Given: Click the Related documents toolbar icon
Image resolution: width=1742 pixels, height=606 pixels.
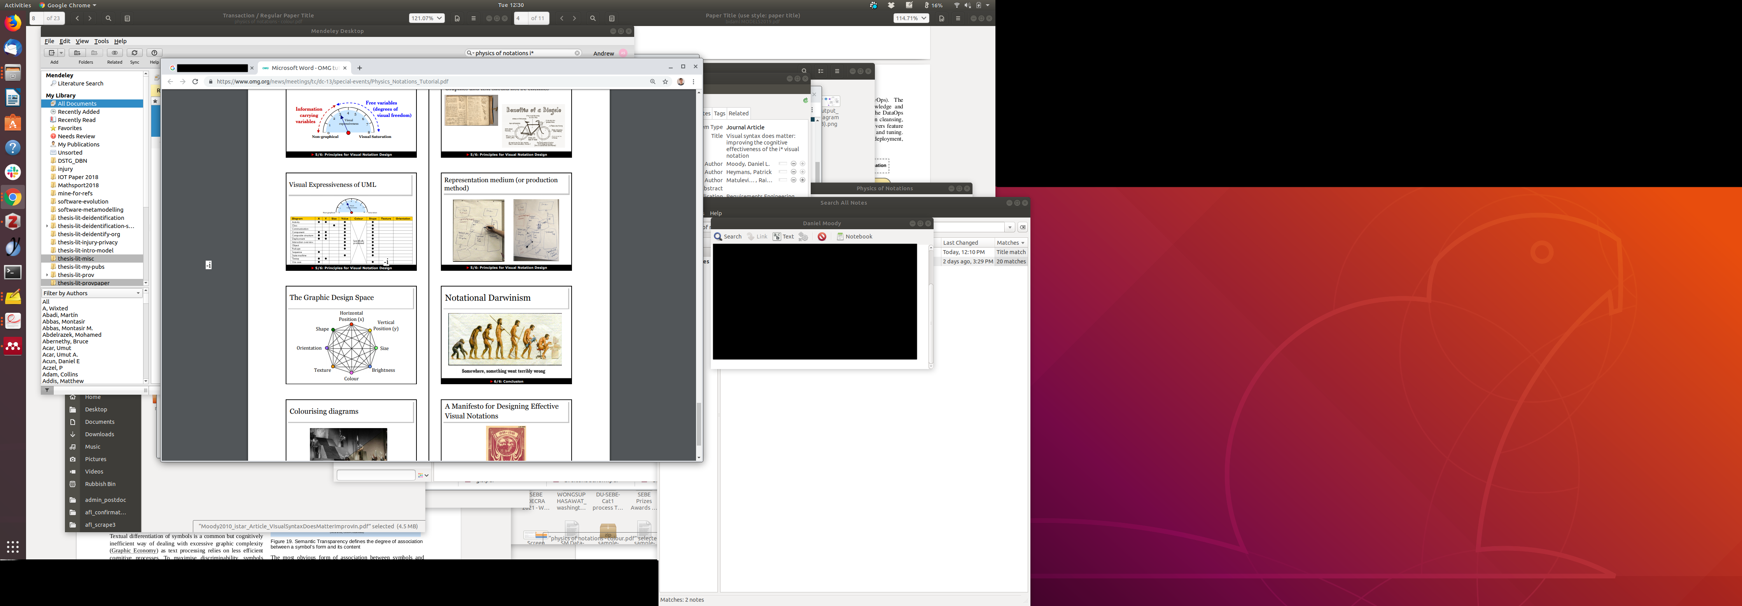Looking at the screenshot, I should pyautogui.click(x=114, y=53).
